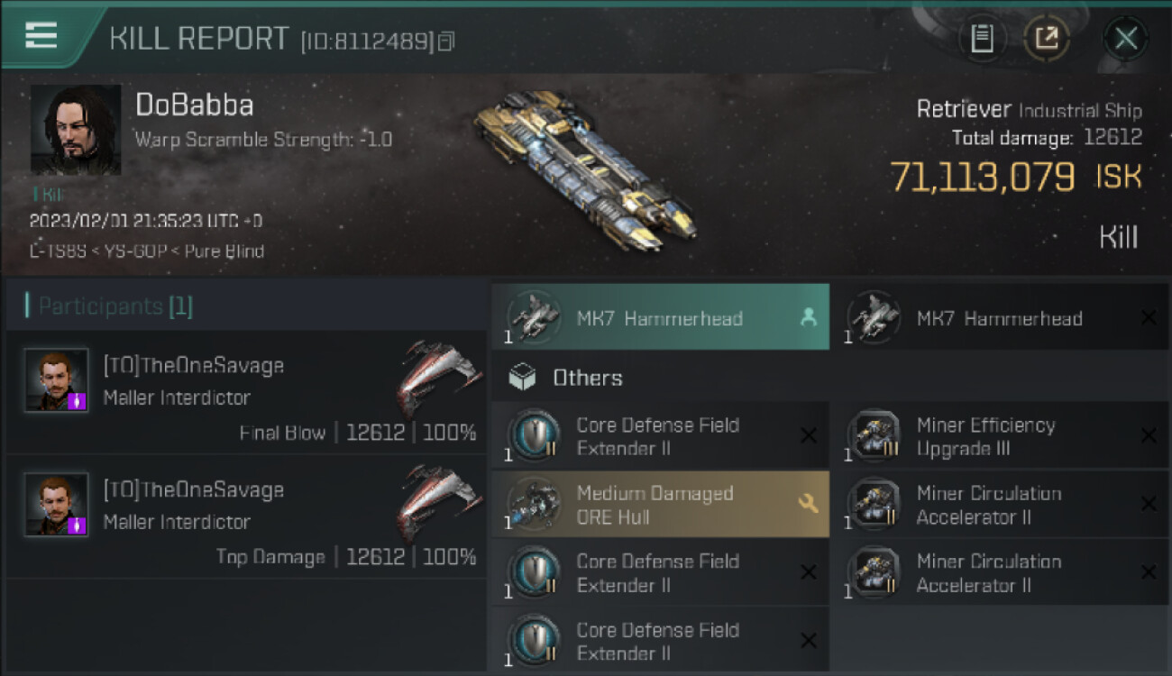
Task: Open the hamburger menu next to KILL REPORT
Action: 41,36
